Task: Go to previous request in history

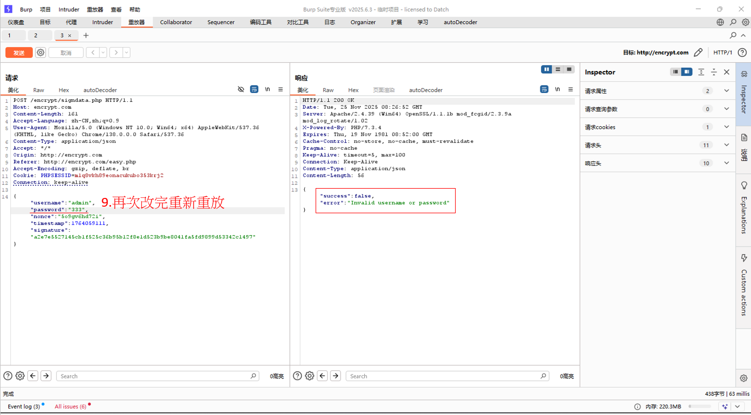Action: 93,52
